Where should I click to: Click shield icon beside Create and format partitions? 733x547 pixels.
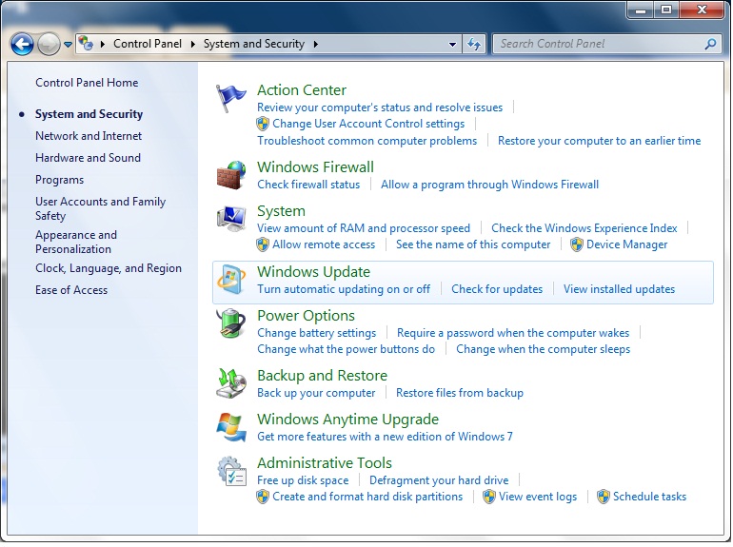point(263,497)
